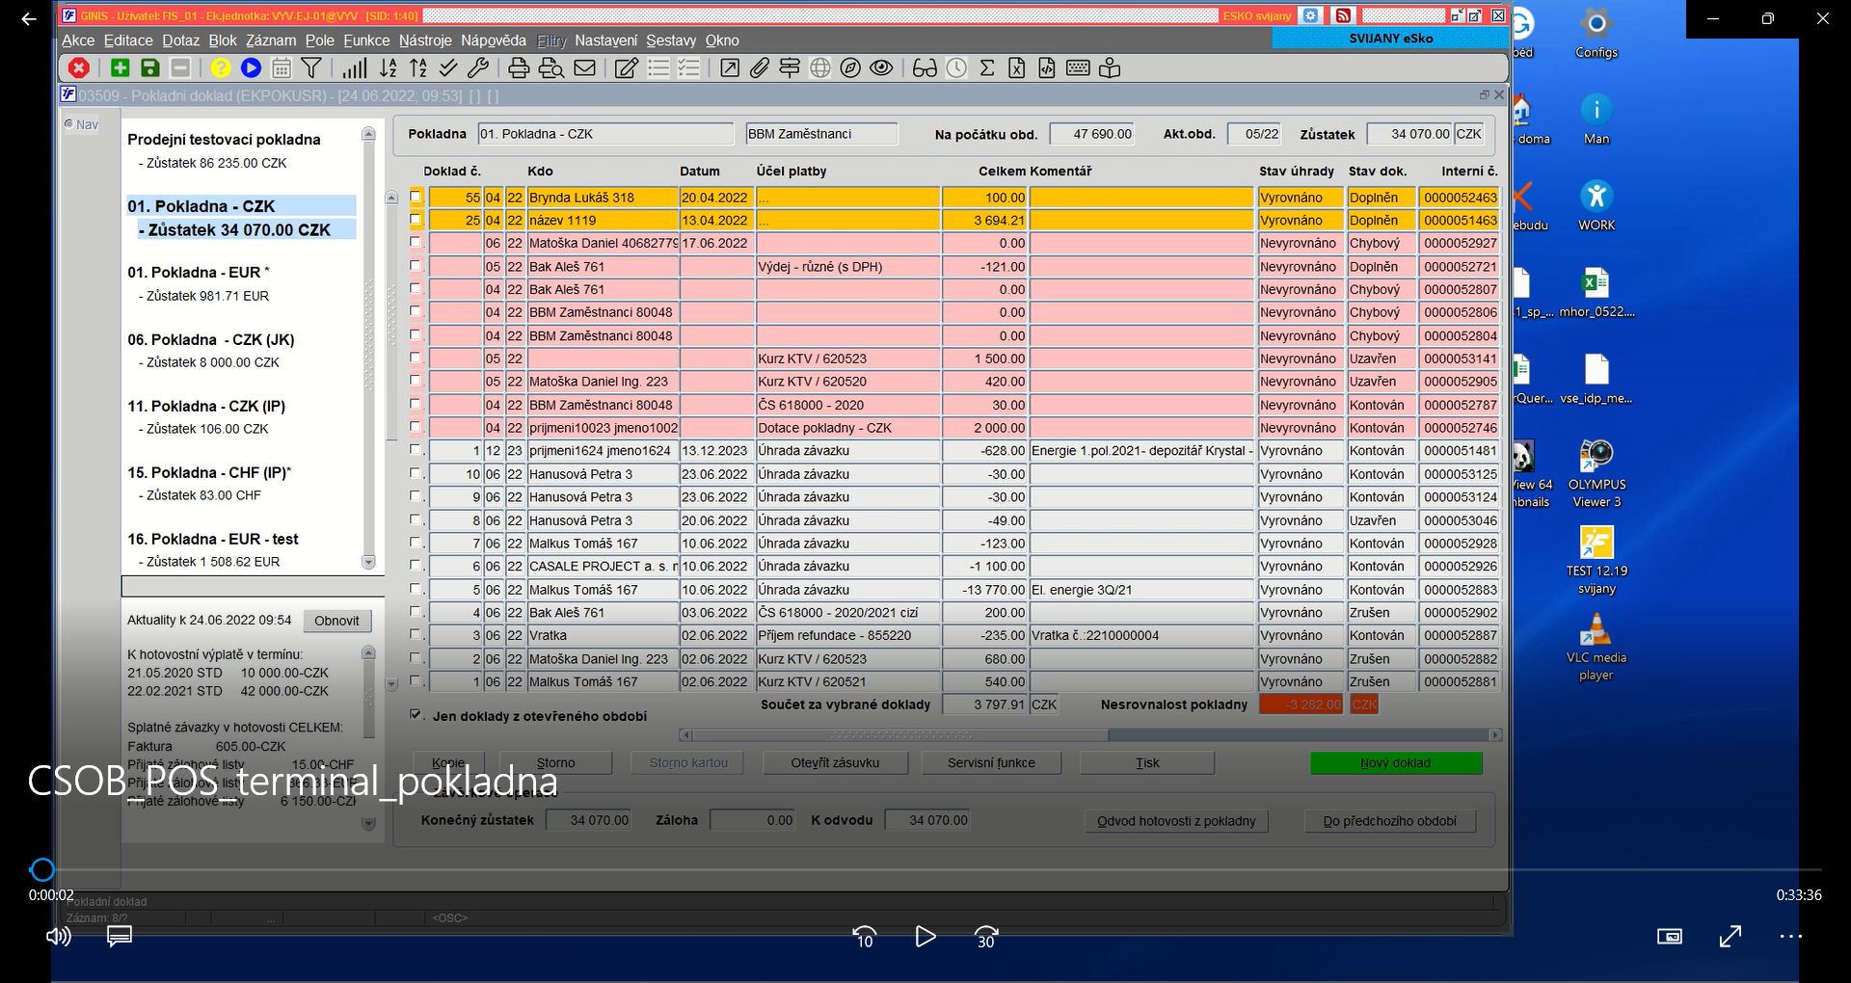The image size is (1851, 983).
Task: Click the sigma sum icon
Action: pos(987,67)
